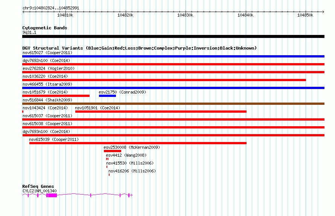Click the 9q31.1 band label

pos(29,32)
